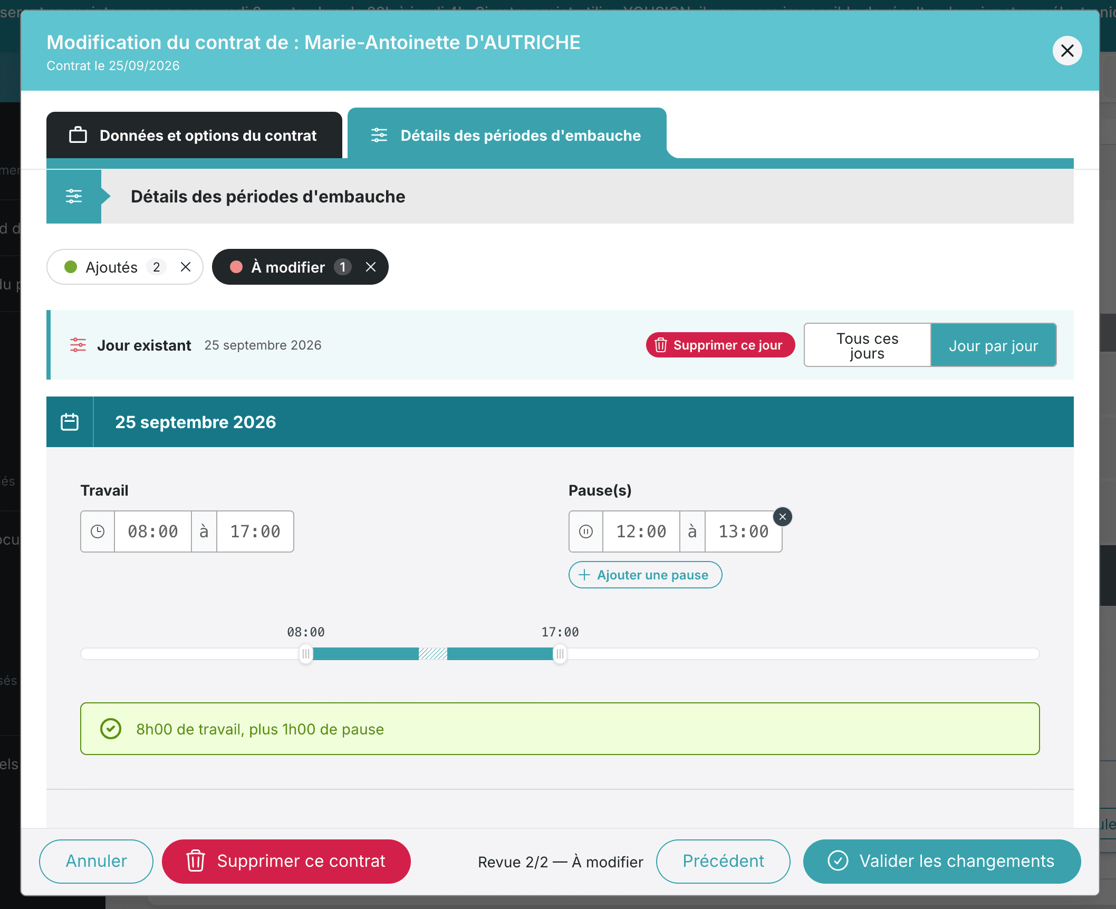Viewport: 1116px width, 909px height.
Task: Edit the pause end time 13:00
Action: click(744, 531)
